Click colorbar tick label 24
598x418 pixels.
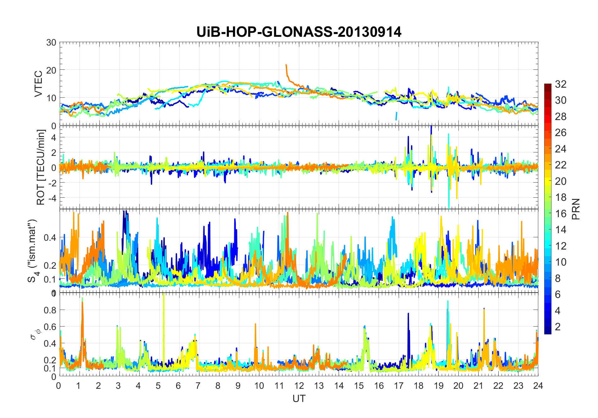point(561,149)
